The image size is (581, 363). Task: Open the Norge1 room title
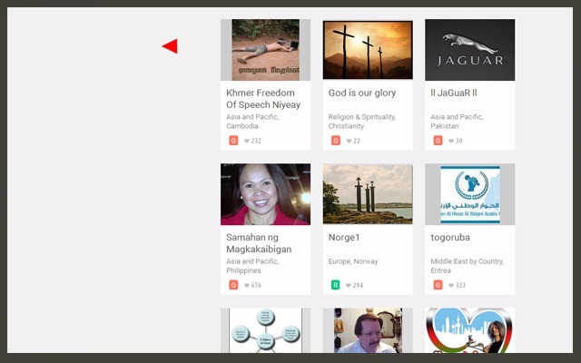(x=344, y=238)
